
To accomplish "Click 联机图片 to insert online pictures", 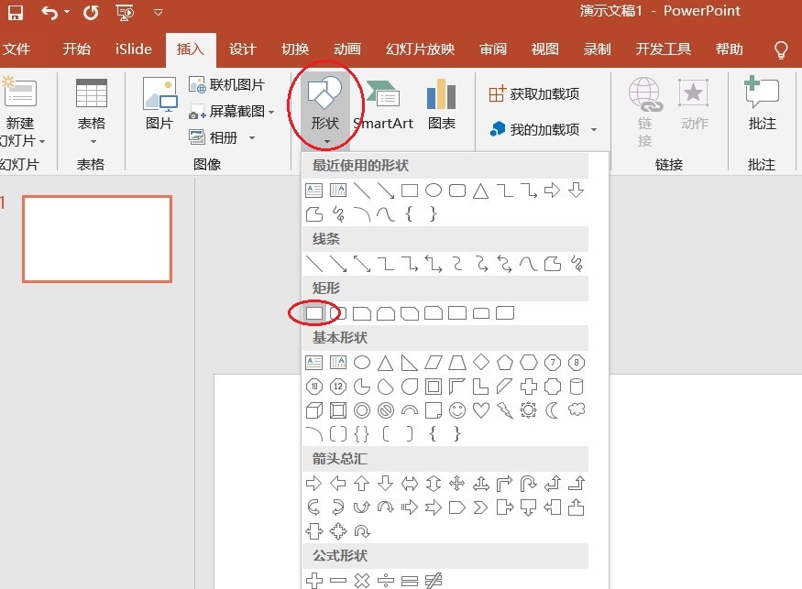I will 226,84.
